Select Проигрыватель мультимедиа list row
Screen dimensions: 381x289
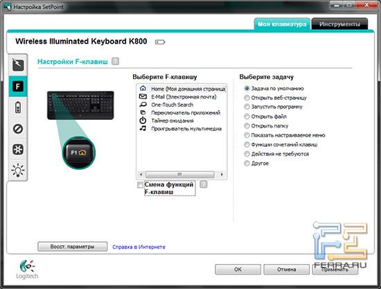pyautogui.click(x=182, y=129)
